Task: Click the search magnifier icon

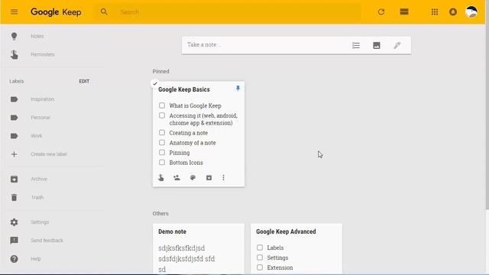Action: click(x=104, y=12)
